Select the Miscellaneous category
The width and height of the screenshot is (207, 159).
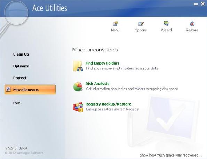click(x=30, y=90)
